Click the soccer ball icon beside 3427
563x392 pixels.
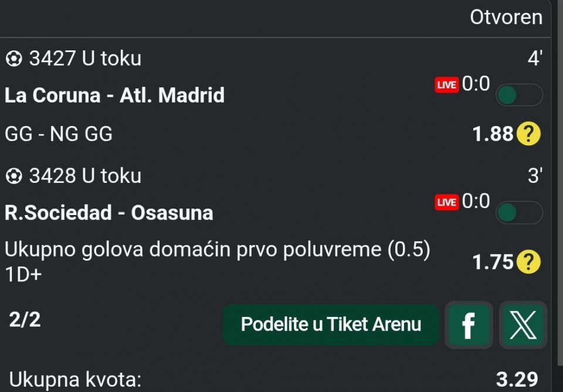13,59
